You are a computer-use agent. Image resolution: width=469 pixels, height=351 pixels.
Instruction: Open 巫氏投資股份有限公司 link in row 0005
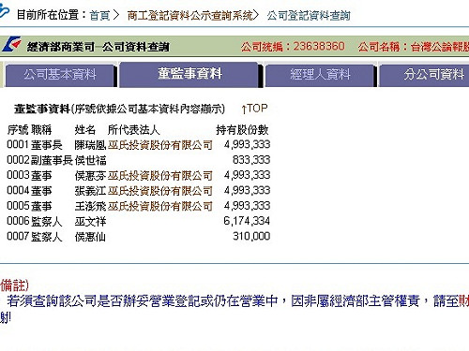(x=160, y=206)
